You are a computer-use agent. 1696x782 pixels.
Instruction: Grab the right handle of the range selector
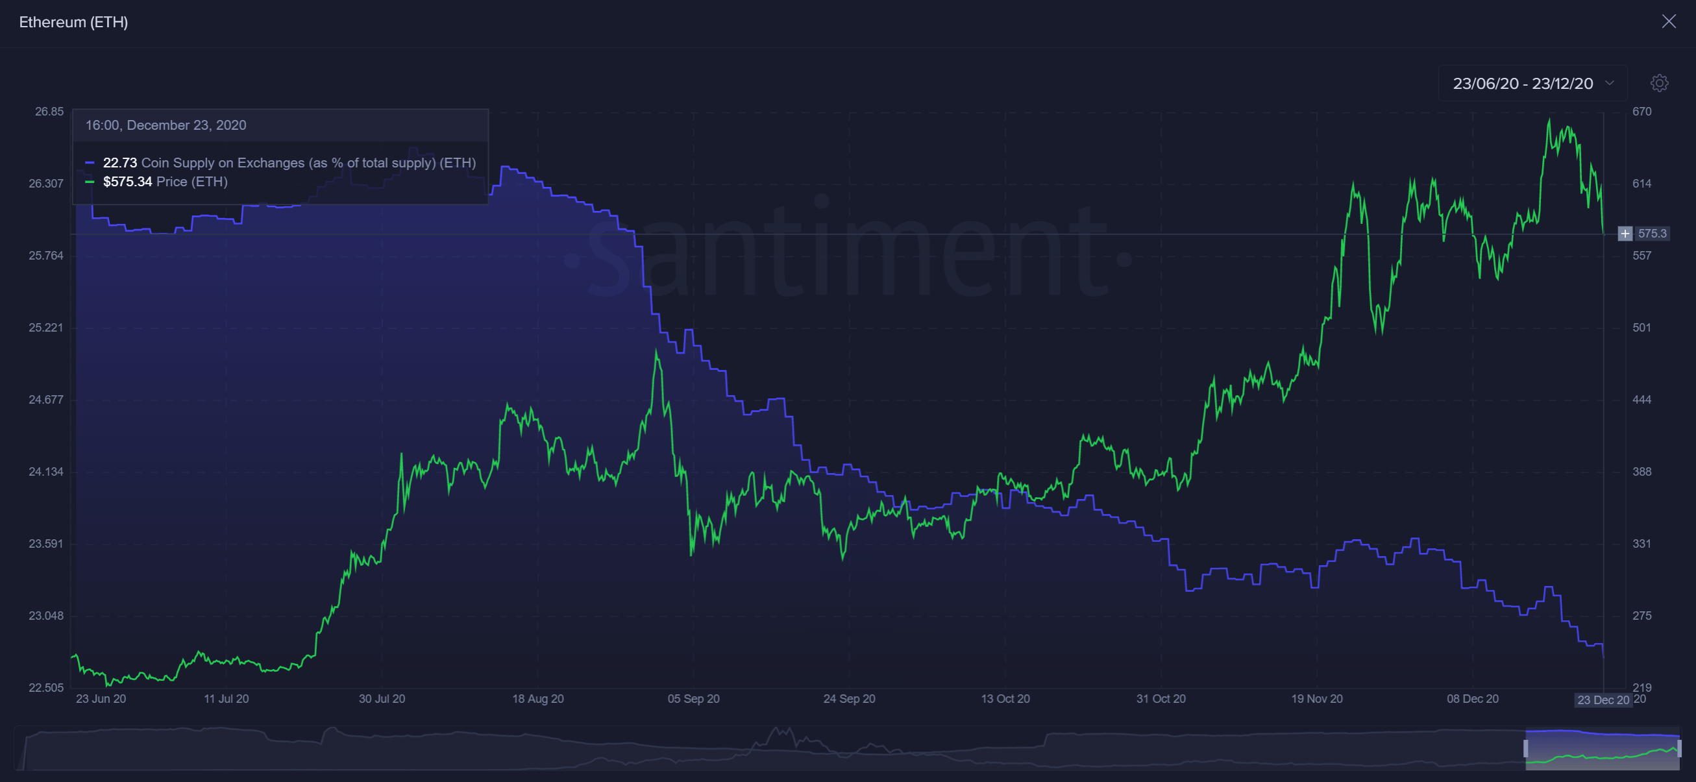[x=1680, y=748]
